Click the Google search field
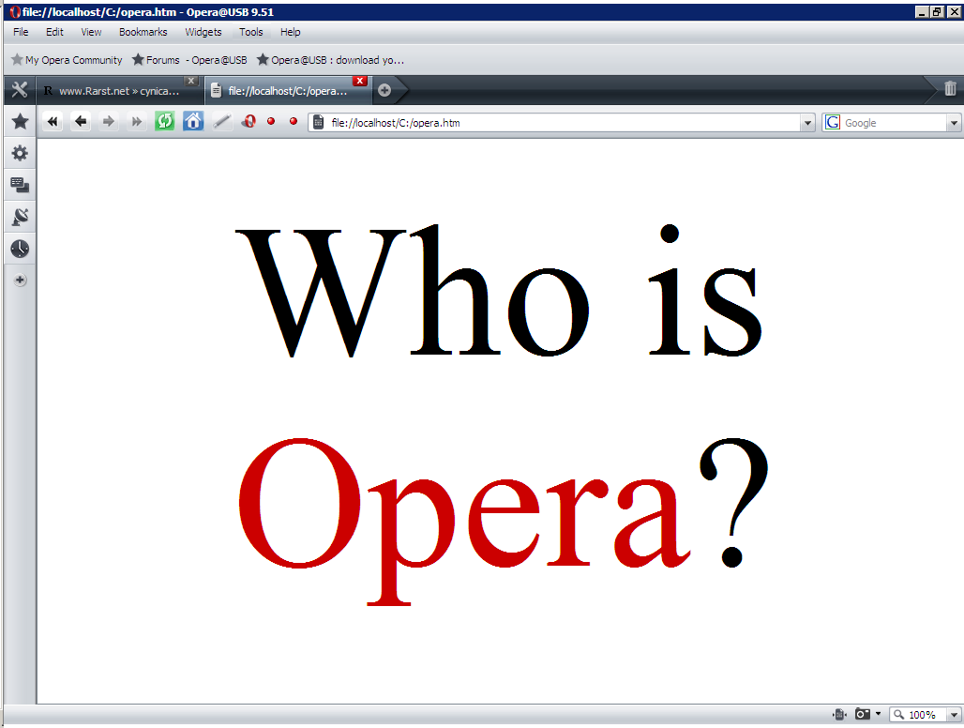The width and height of the screenshot is (964, 728). (x=892, y=122)
